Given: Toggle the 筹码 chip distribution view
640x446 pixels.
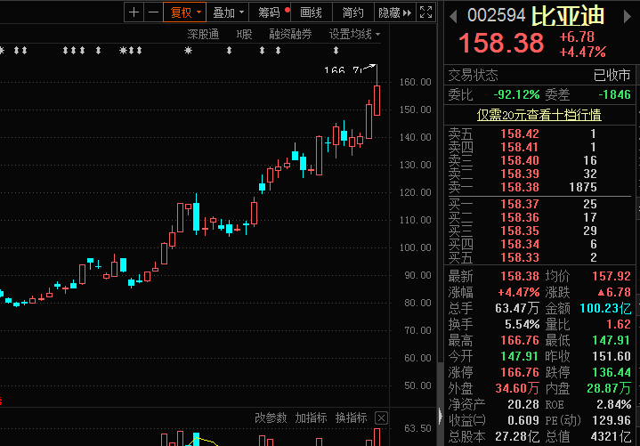Looking at the screenshot, I should click(271, 12).
